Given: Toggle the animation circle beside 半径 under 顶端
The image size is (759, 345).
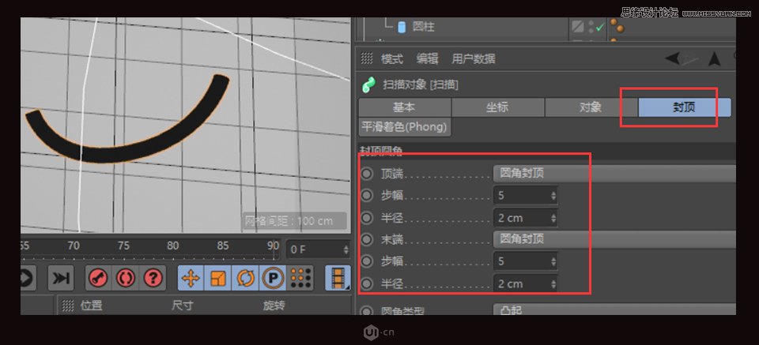Looking at the screenshot, I should 368,218.
